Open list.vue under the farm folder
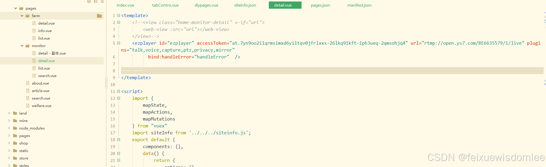 point(44,38)
